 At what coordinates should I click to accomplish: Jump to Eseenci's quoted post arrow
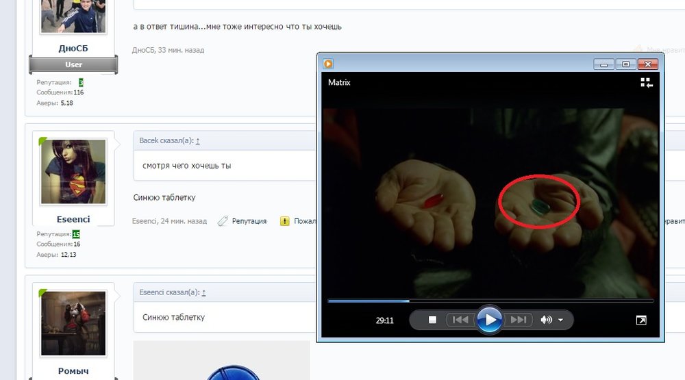click(x=203, y=292)
